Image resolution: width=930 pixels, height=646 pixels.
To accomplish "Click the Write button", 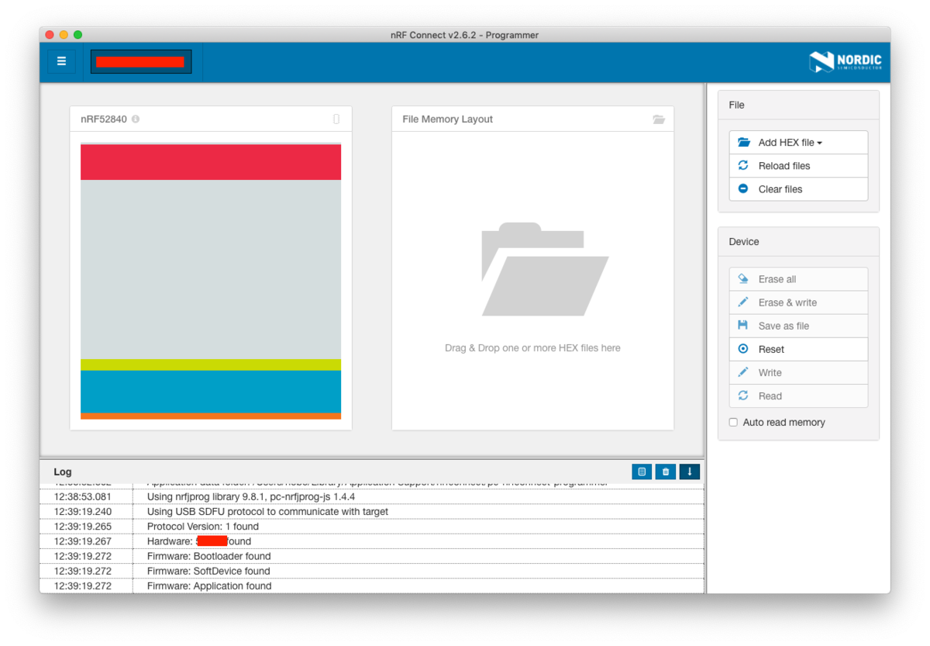I will (x=798, y=372).
